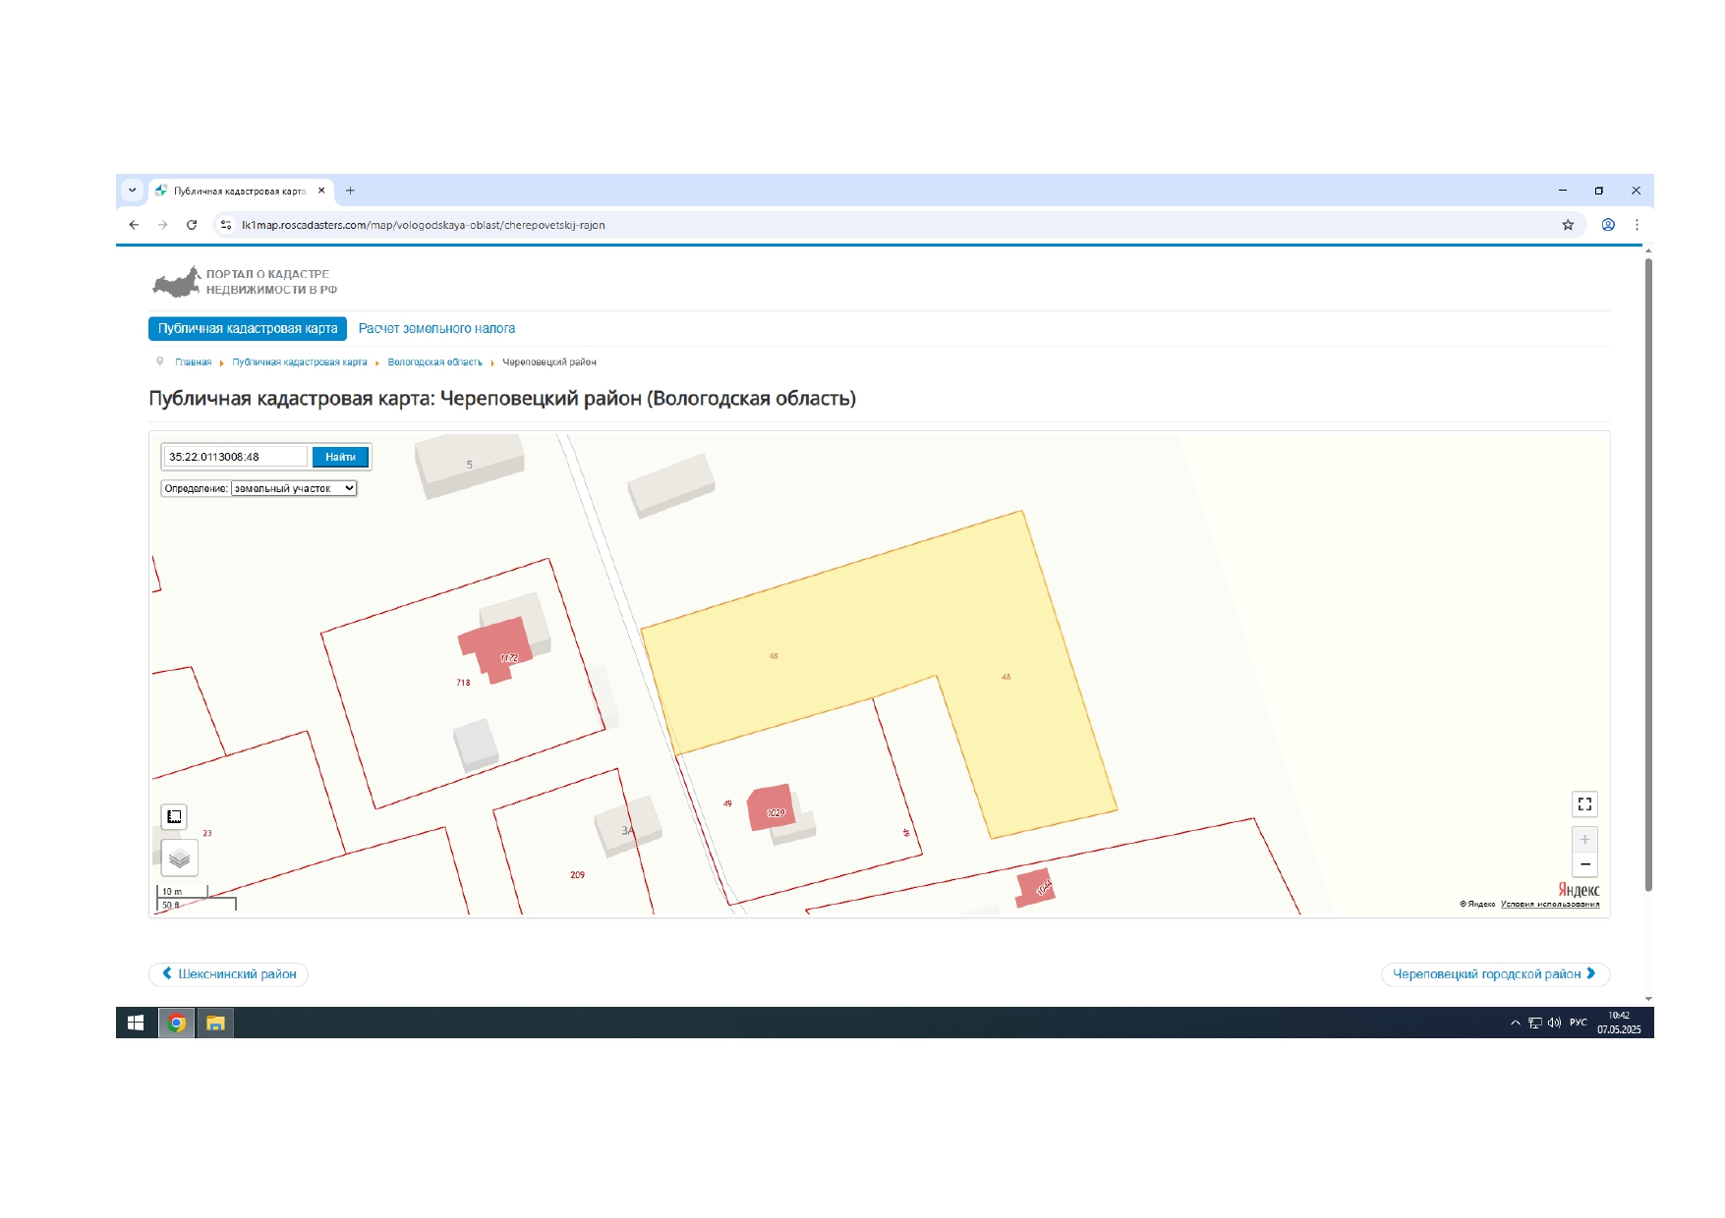Image resolution: width=1725 pixels, height=1218 pixels.
Task: Expand the земельный участок dropdown
Action: click(294, 488)
